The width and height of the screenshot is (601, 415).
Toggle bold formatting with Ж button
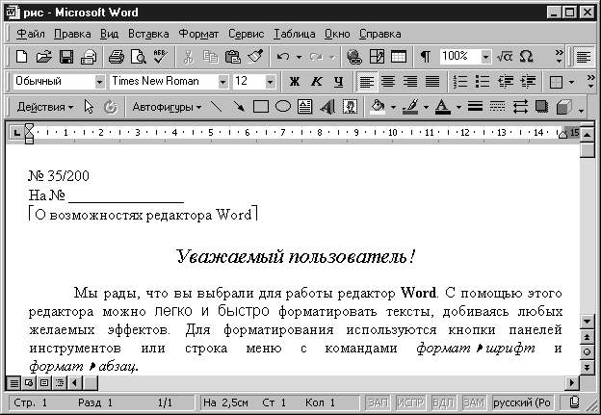click(294, 82)
